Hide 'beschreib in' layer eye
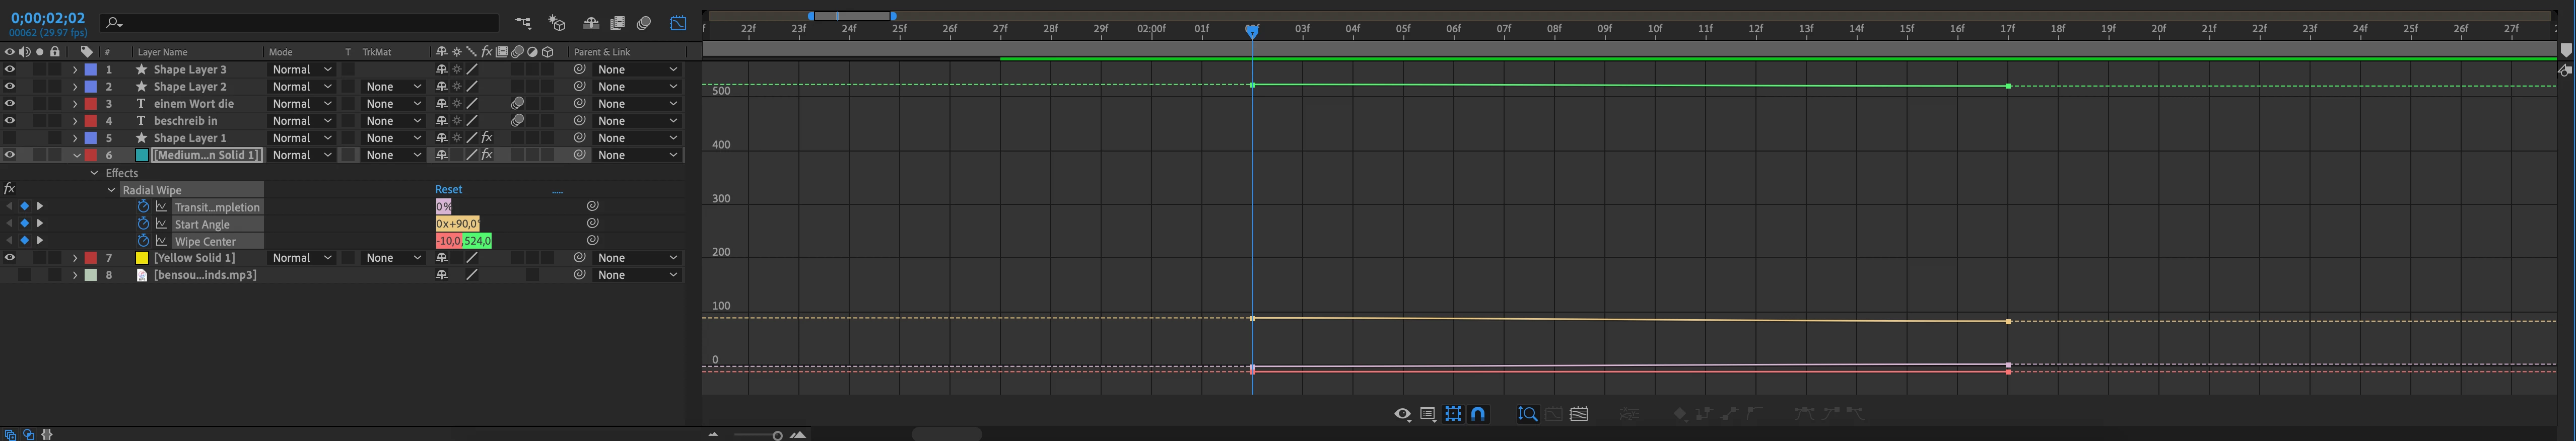Viewport: 2576px width, 441px height. pos(10,121)
